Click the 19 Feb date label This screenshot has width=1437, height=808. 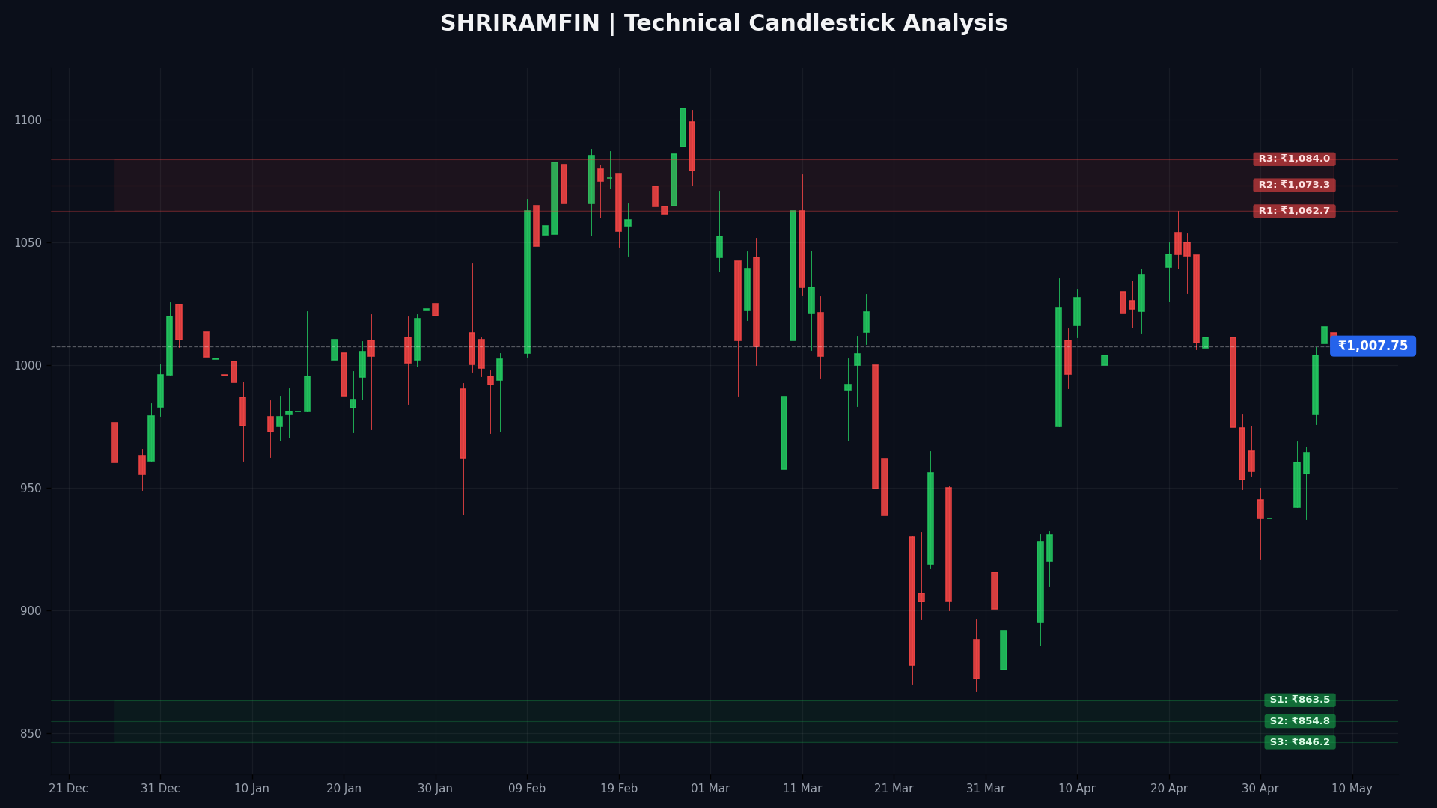click(619, 789)
